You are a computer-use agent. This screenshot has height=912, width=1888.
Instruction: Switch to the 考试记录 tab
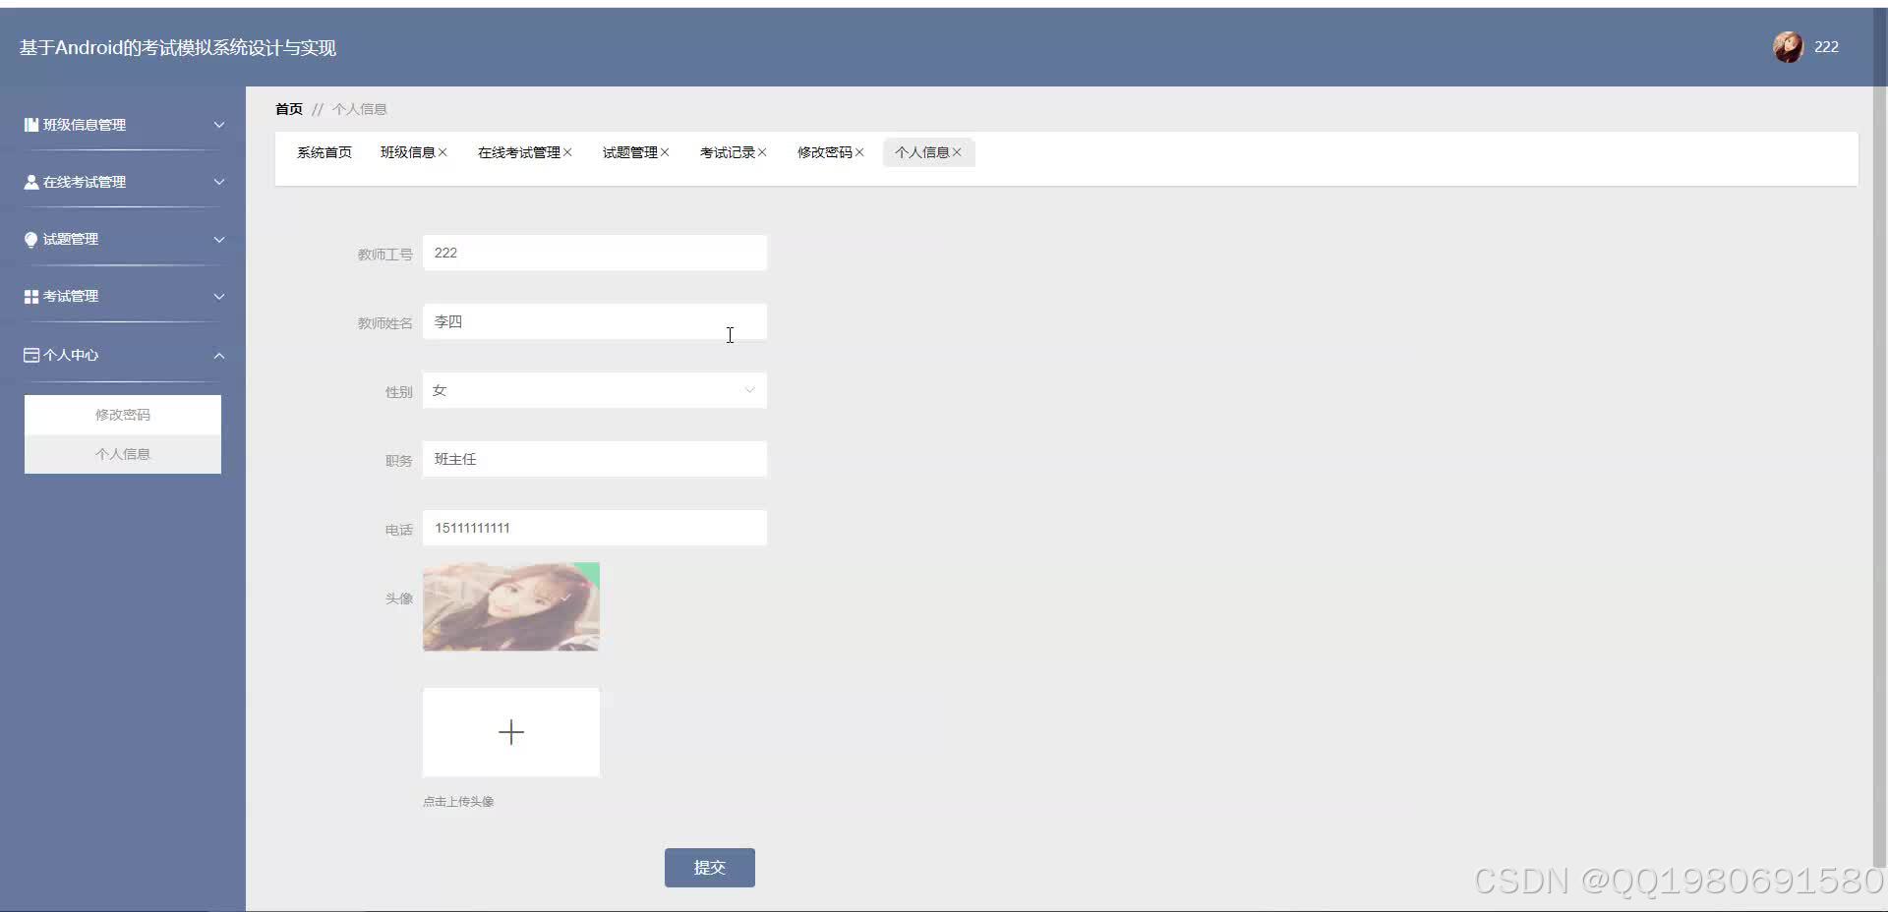coord(727,152)
